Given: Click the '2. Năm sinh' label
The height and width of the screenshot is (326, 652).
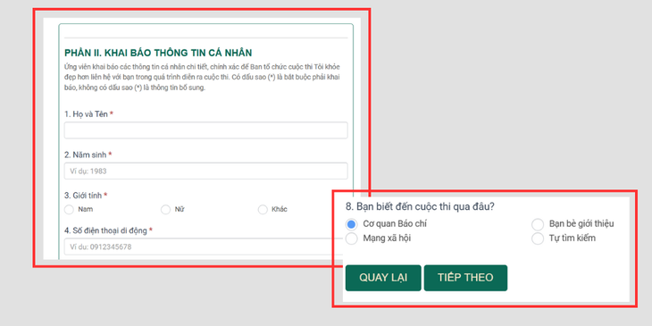Looking at the screenshot, I should [88, 155].
